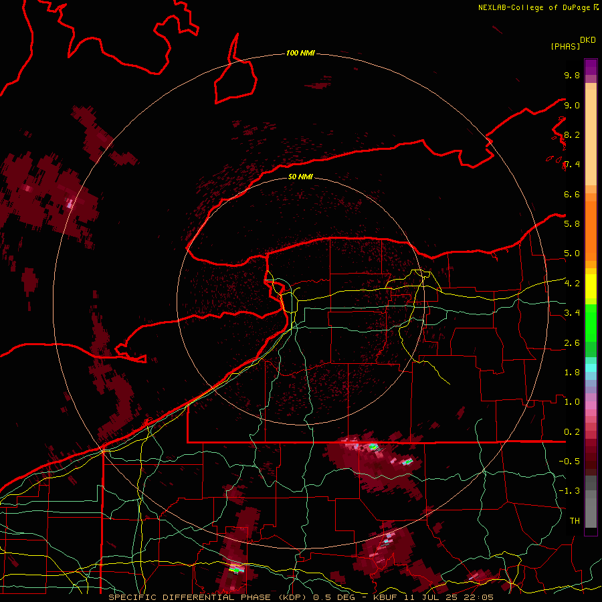Click the 1.8 scale value
Screen dimensions: 602x602
click(572, 372)
